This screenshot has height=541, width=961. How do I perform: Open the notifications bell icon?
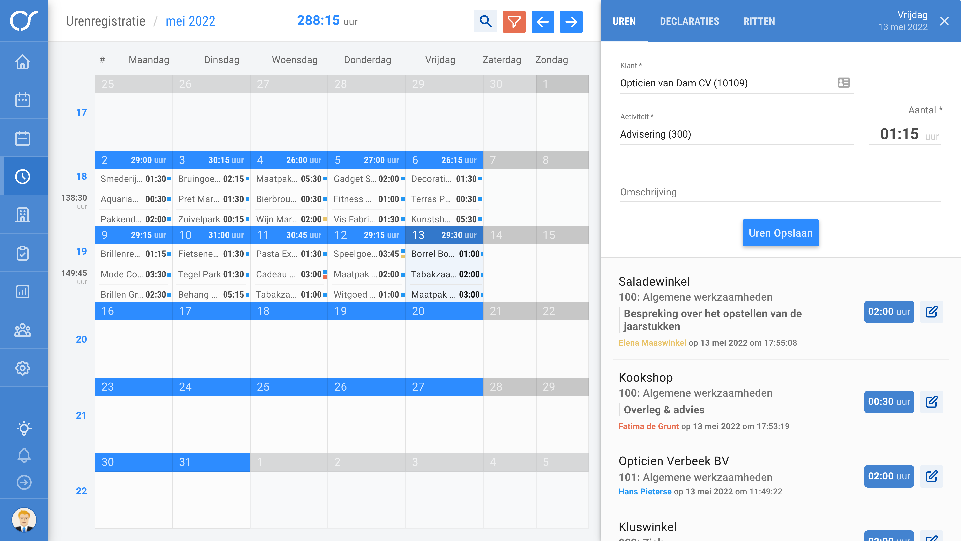point(24,455)
